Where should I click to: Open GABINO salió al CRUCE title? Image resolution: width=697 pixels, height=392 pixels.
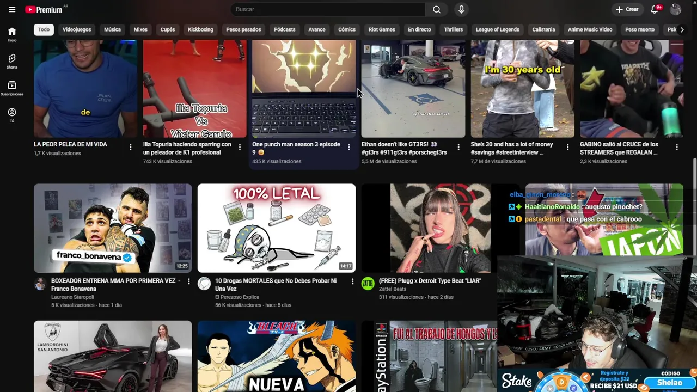pyautogui.click(x=619, y=148)
